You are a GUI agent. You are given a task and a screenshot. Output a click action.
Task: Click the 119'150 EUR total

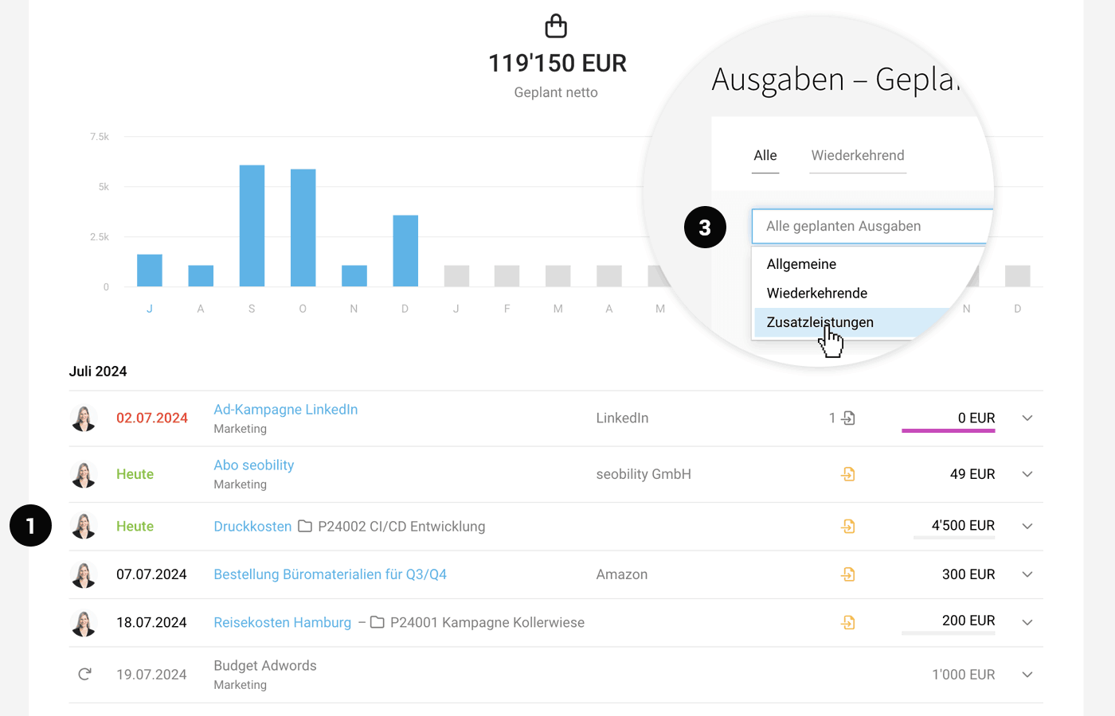point(557,64)
